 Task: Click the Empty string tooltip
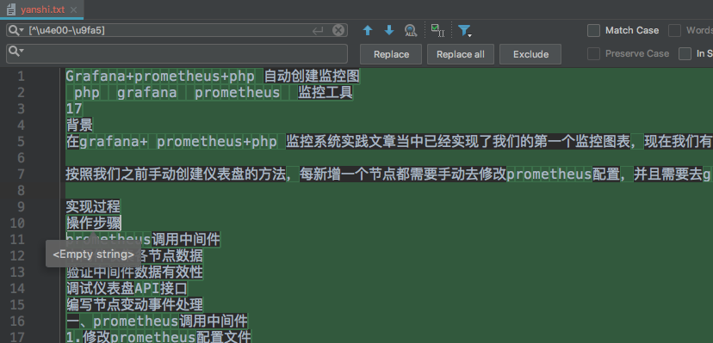pyautogui.click(x=94, y=254)
